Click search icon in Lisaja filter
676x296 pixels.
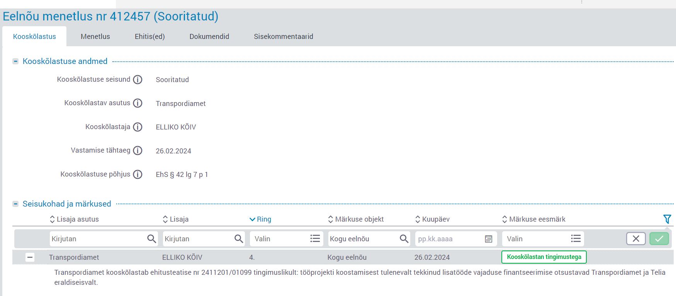239,239
